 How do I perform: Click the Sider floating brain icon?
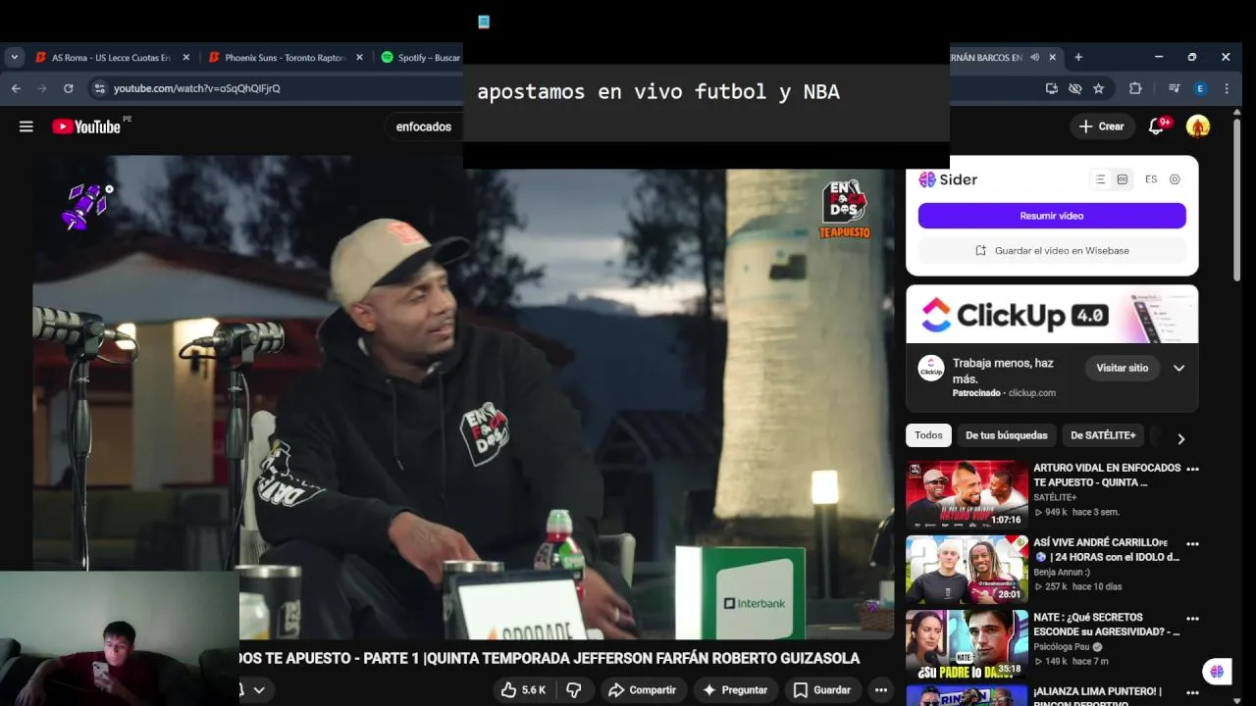(1218, 672)
